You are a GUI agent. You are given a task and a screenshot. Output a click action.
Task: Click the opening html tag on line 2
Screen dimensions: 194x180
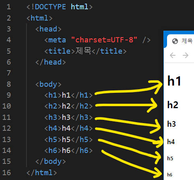tap(39, 18)
